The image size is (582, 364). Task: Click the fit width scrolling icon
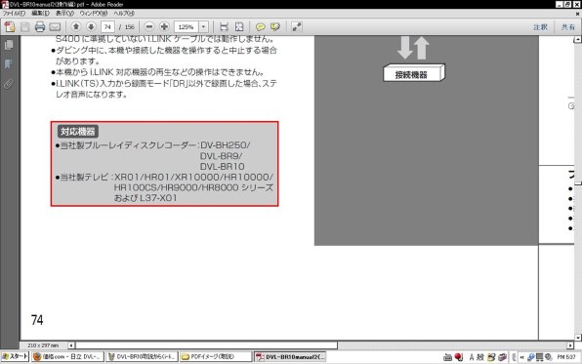click(224, 26)
